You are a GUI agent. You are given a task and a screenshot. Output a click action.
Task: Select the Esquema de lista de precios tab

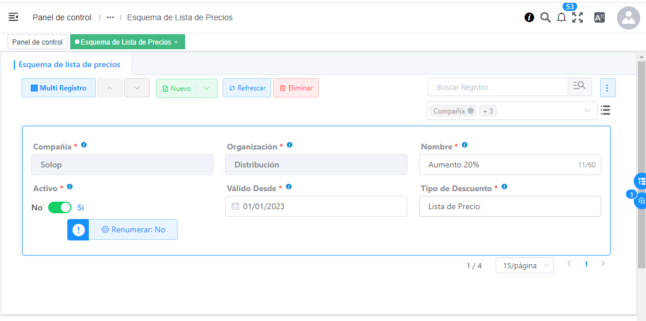pos(70,64)
